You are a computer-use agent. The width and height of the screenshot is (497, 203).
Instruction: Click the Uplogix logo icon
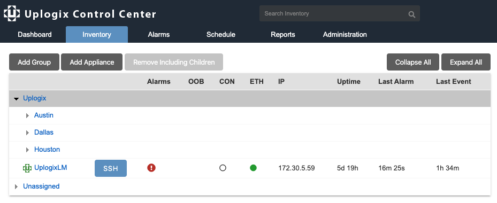(12, 13)
